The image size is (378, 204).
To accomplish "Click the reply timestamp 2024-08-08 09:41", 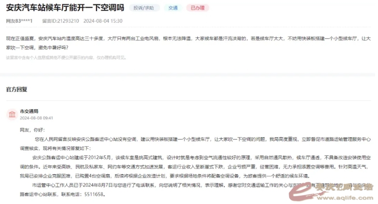I will point(36,117).
